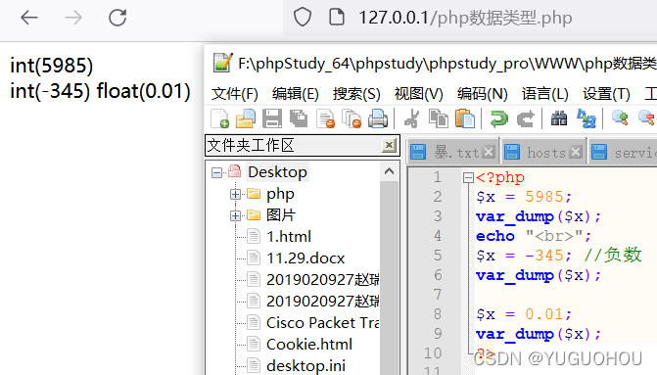The image size is (657, 375).
Task: Click the Zoom In magnifier icon
Action: point(620,118)
